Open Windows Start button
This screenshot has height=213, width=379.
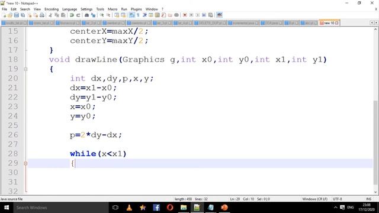pyautogui.click(x=7, y=208)
